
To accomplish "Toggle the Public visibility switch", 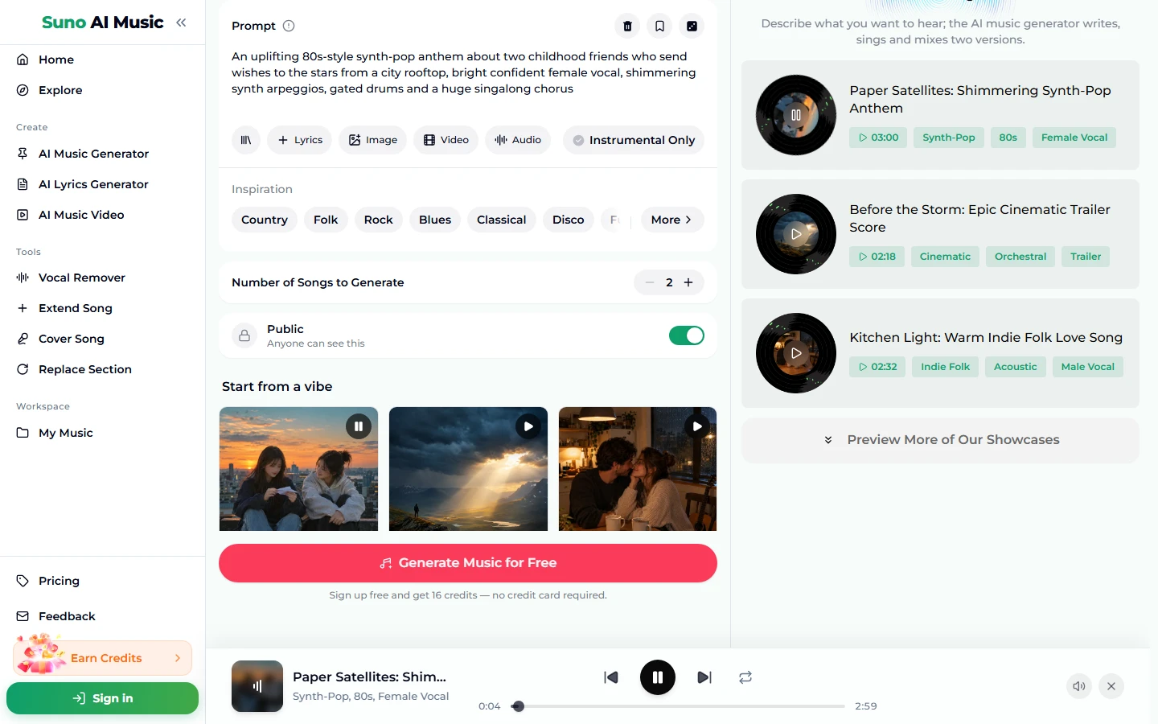I will 687,335.
